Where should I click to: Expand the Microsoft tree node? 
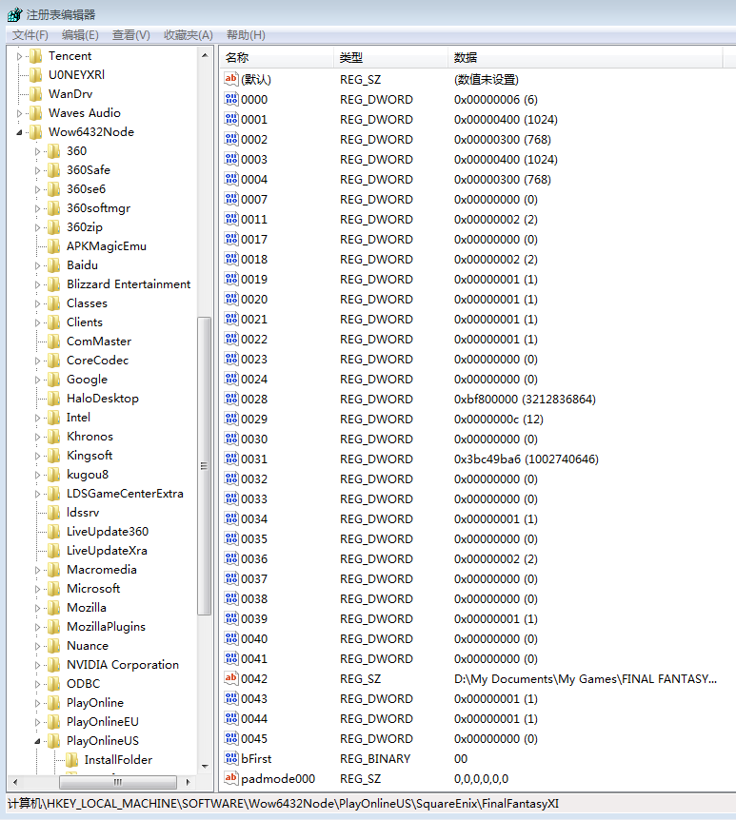37,589
